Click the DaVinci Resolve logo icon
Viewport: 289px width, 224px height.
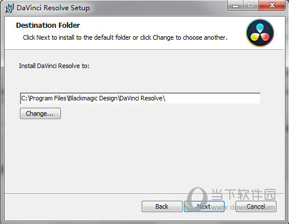click(x=260, y=33)
